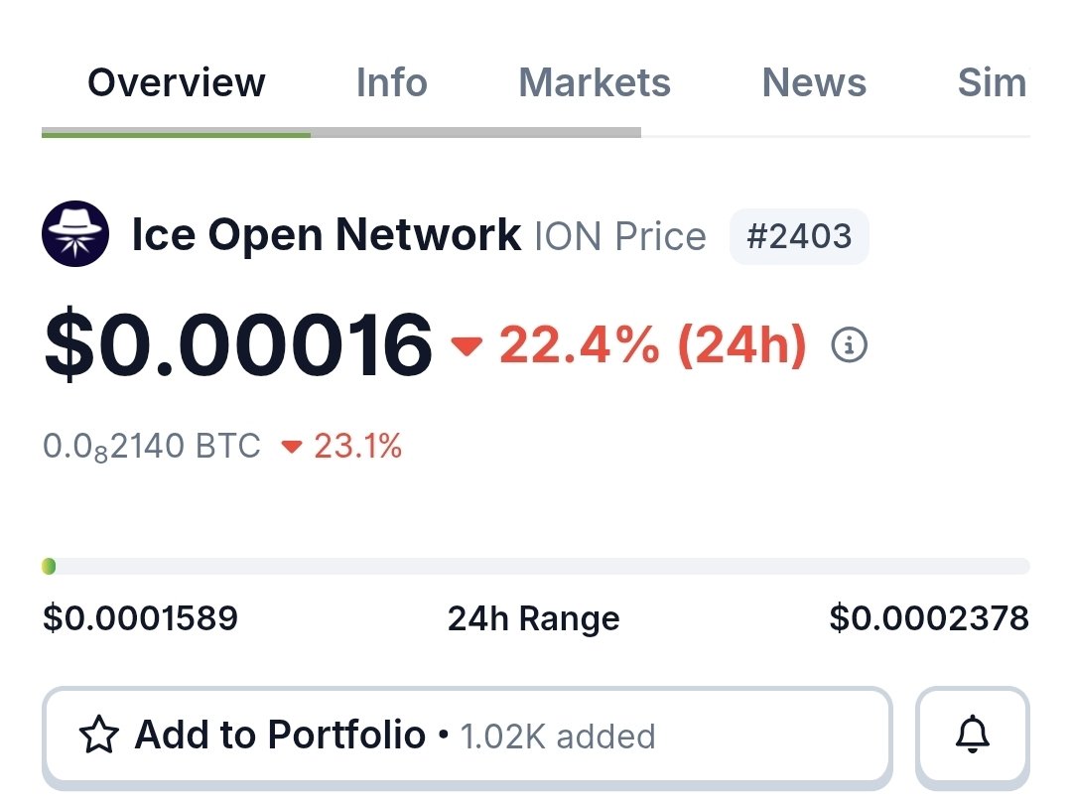Switch to the Info tab
The height and width of the screenshot is (804, 1072).
click(x=391, y=82)
